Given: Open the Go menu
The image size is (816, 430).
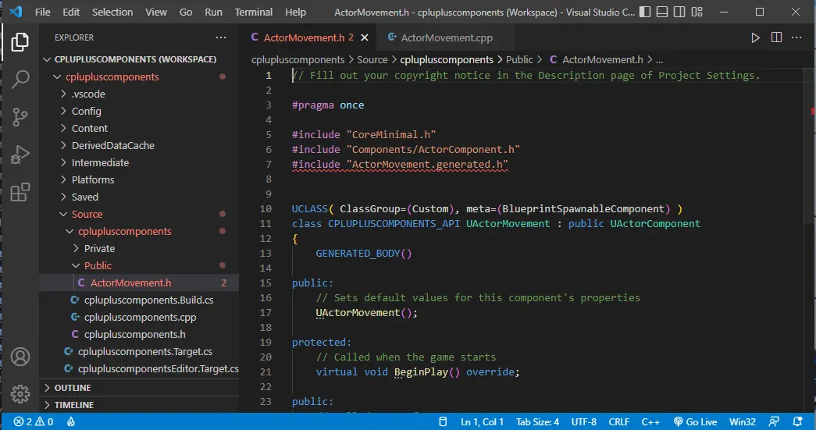Looking at the screenshot, I should coord(186,12).
